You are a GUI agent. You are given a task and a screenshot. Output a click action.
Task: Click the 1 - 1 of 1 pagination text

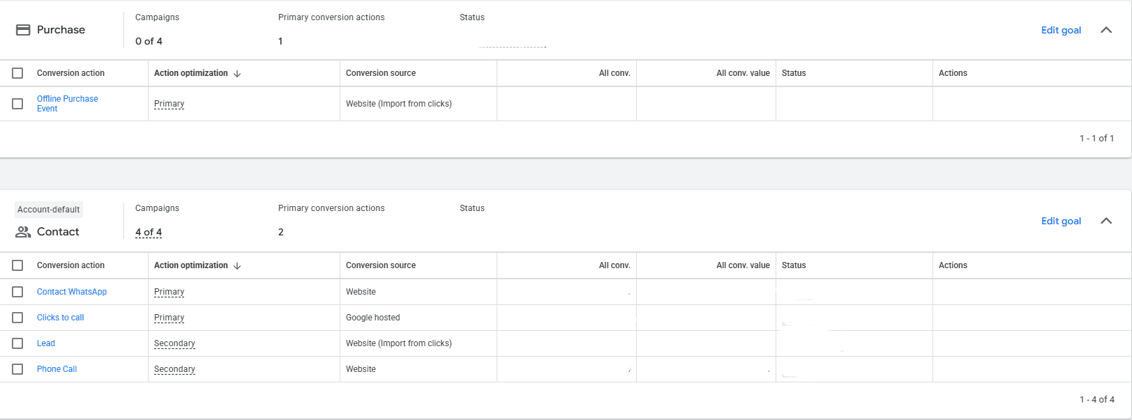pyautogui.click(x=1096, y=139)
